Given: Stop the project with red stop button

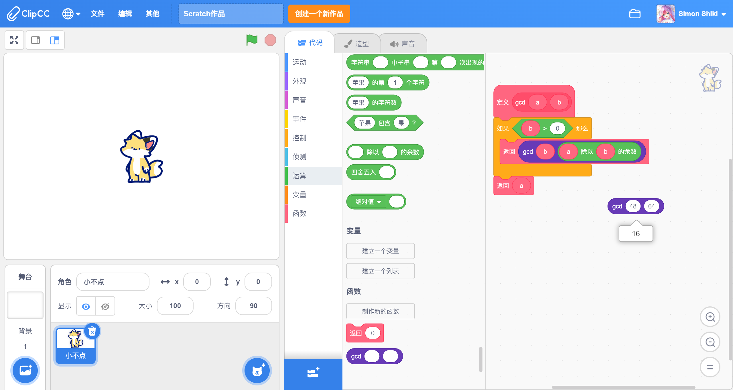Looking at the screenshot, I should pyautogui.click(x=270, y=40).
